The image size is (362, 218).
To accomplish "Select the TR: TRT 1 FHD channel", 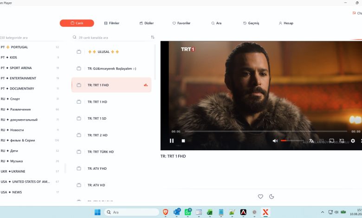I will [x=111, y=85].
